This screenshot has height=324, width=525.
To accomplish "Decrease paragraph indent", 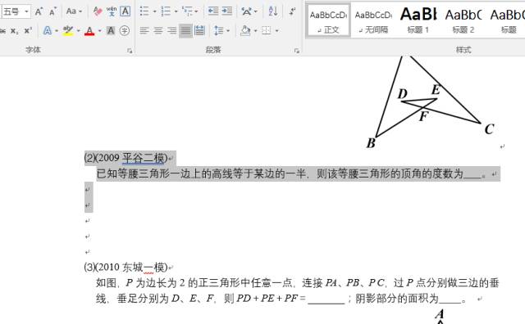I will point(213,11).
